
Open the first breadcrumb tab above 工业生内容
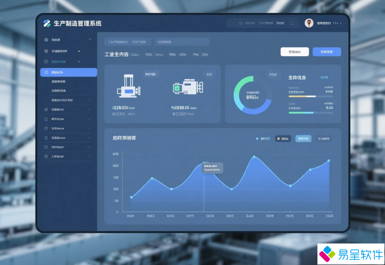[118, 41]
